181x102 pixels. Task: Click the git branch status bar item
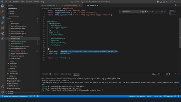pos(15,96)
